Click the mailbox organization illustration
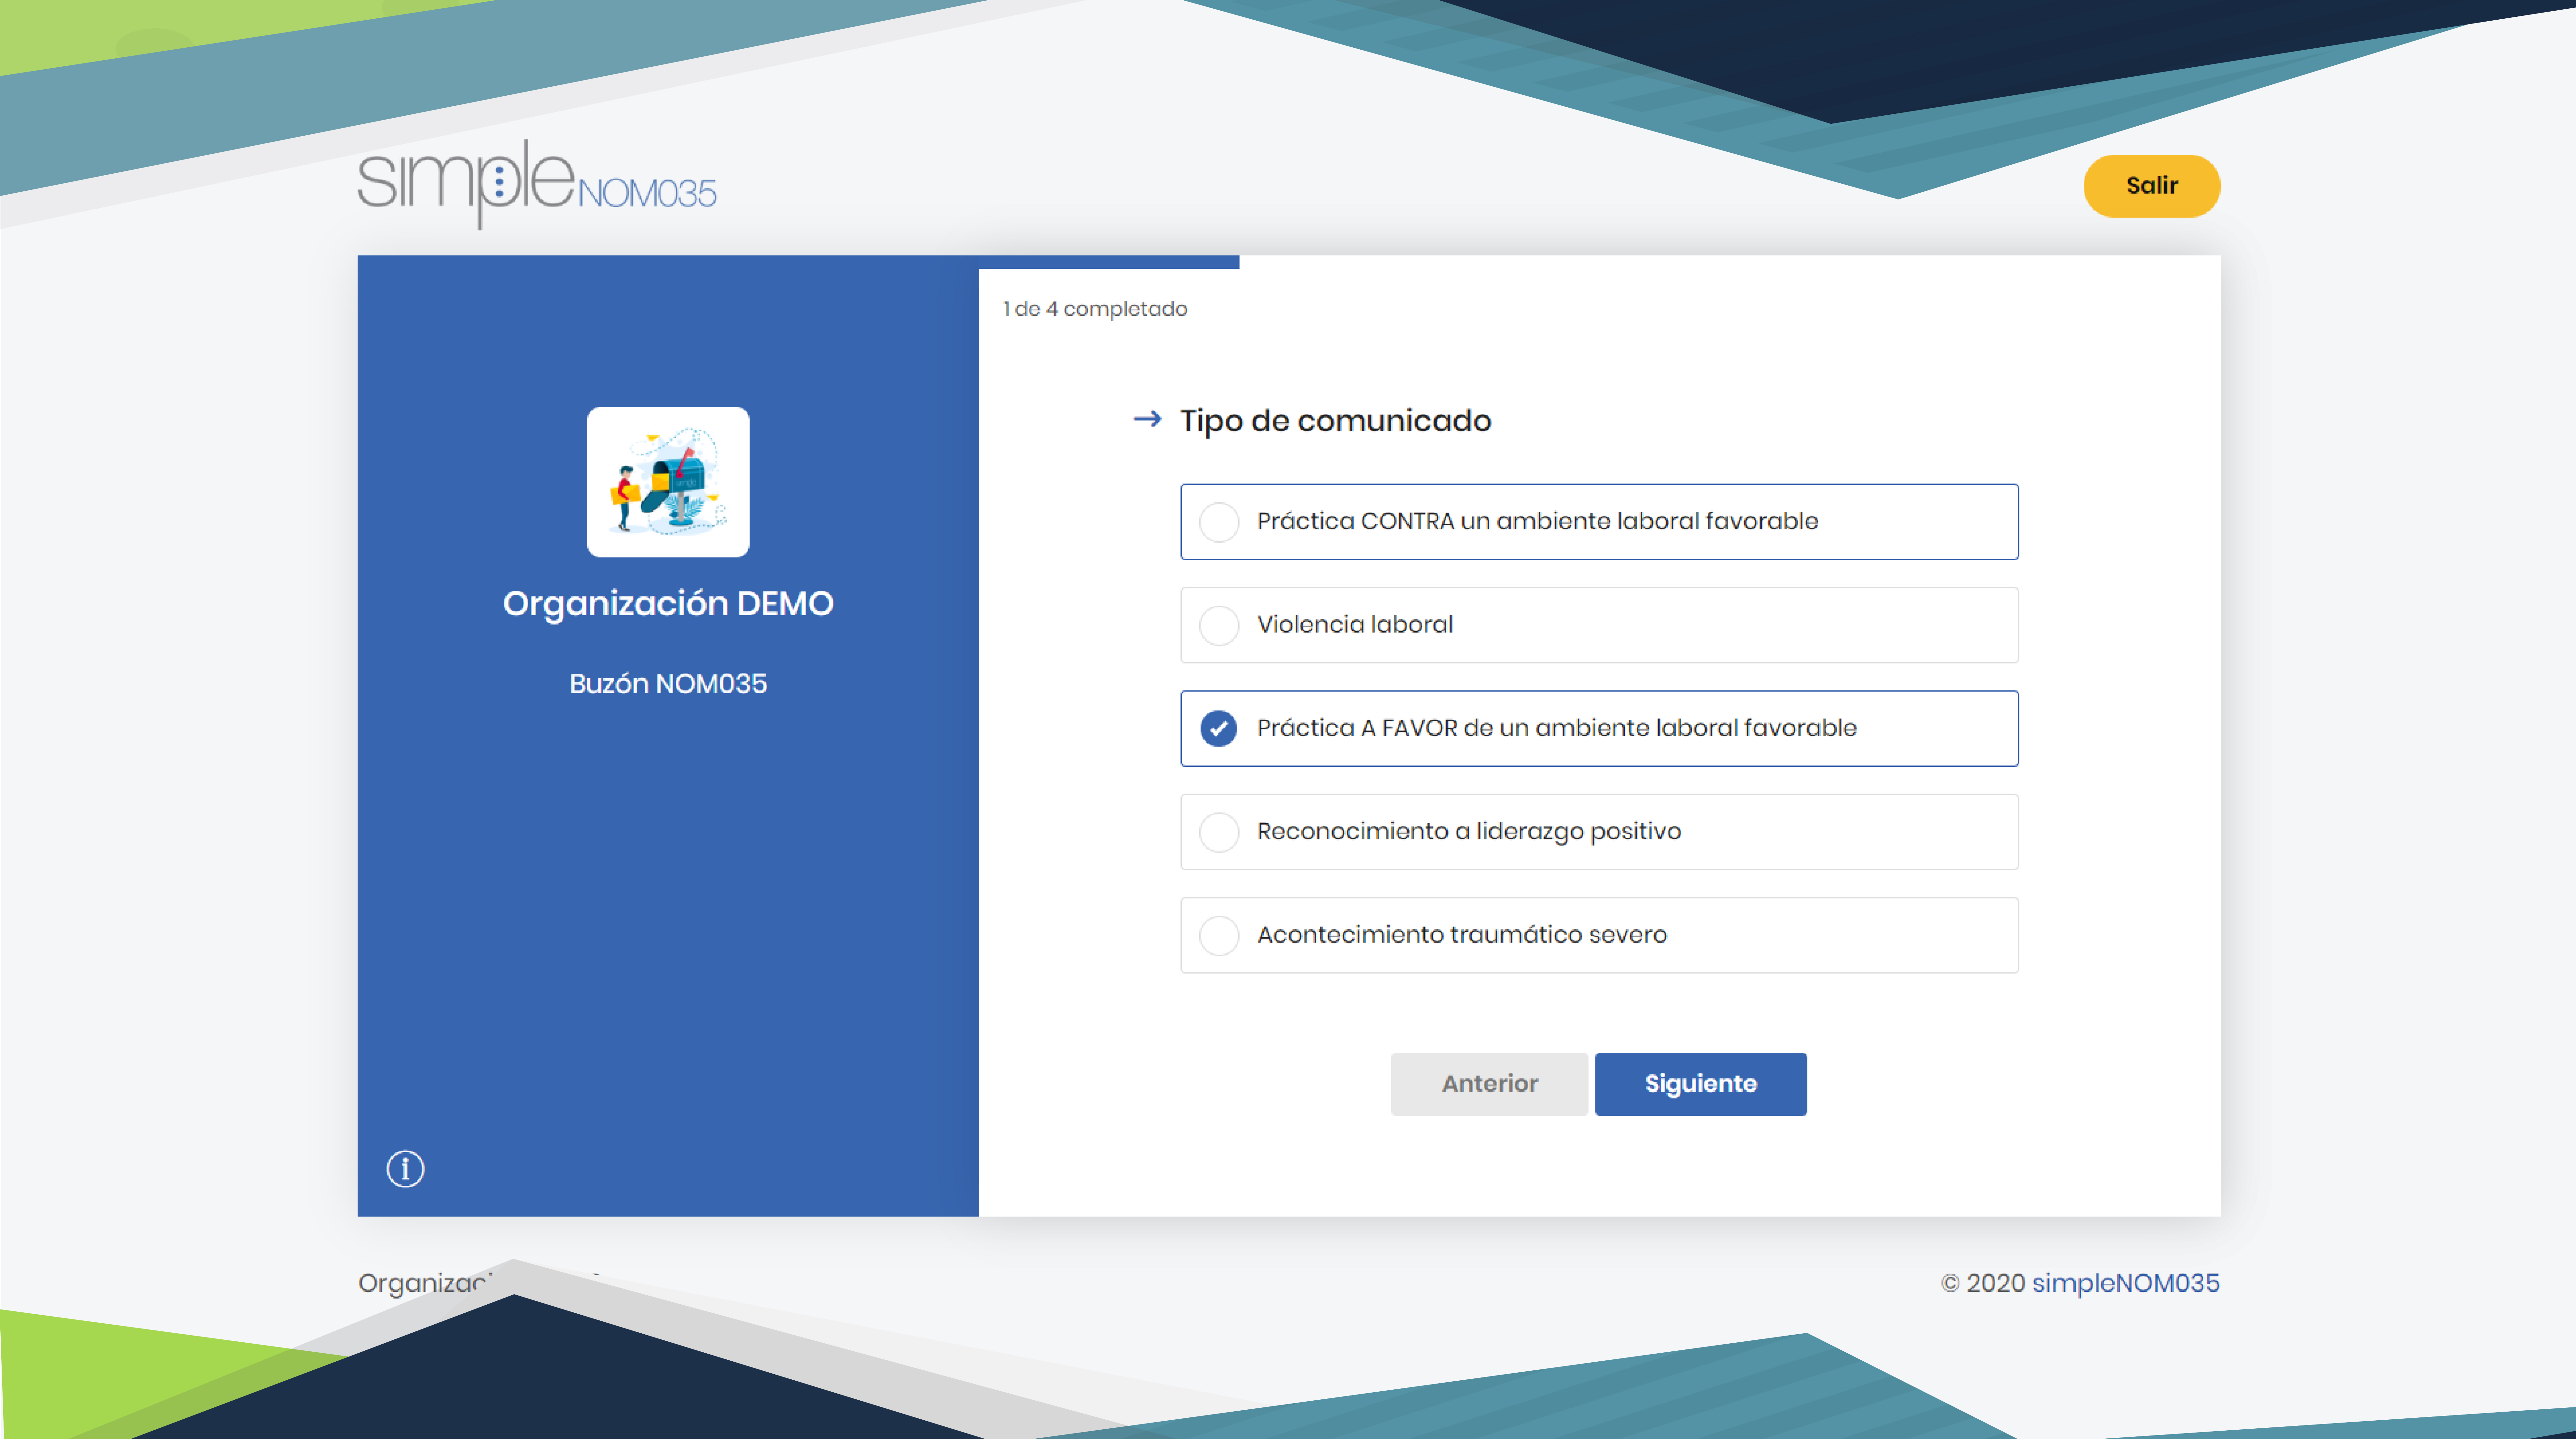 (668, 482)
